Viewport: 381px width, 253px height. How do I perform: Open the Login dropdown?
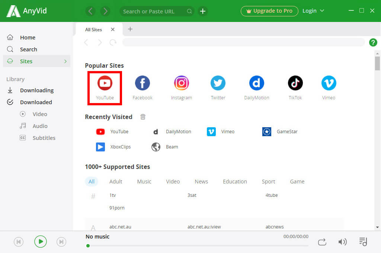313,11
